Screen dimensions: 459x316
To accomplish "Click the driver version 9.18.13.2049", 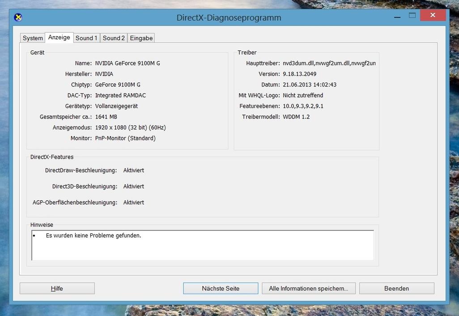I will tap(299, 74).
